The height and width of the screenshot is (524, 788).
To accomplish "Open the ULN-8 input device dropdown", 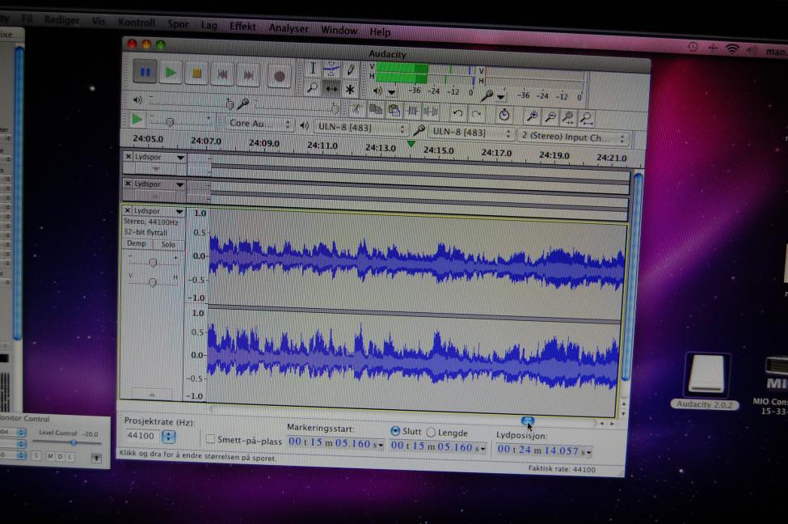I will [471, 133].
